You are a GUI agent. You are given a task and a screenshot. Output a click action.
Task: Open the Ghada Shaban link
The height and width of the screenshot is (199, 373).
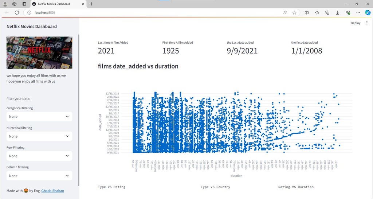click(52, 191)
